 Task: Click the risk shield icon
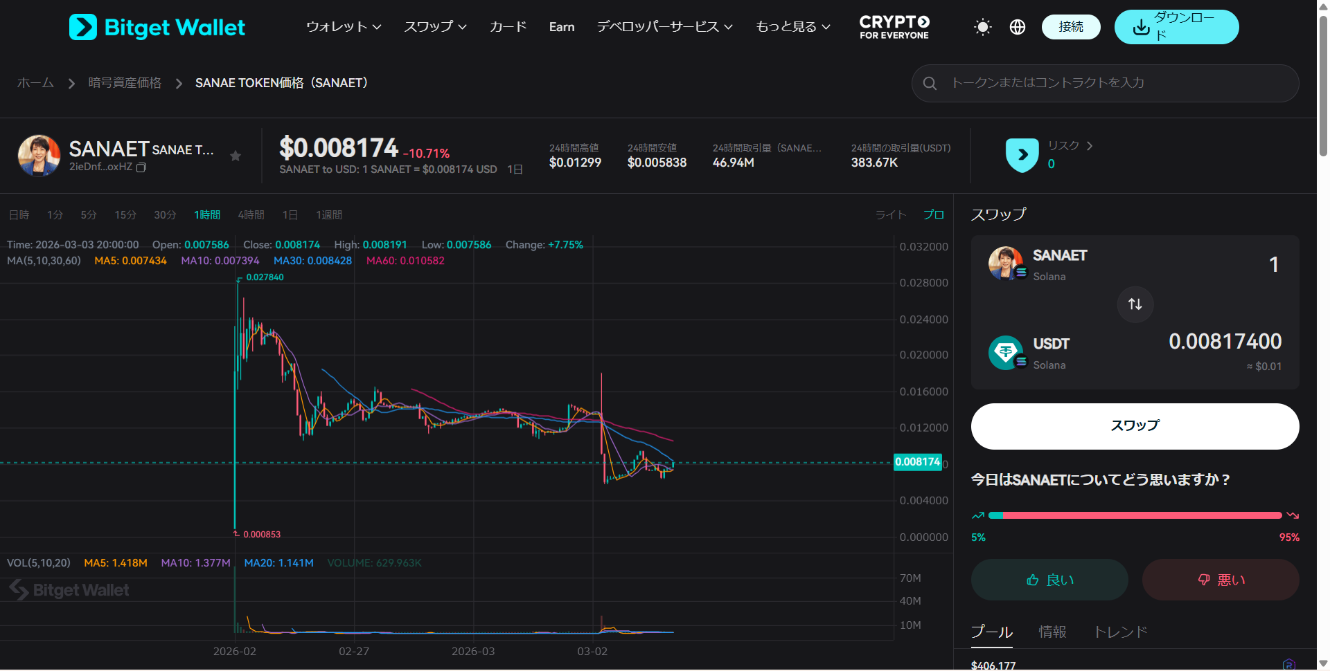tap(1022, 155)
